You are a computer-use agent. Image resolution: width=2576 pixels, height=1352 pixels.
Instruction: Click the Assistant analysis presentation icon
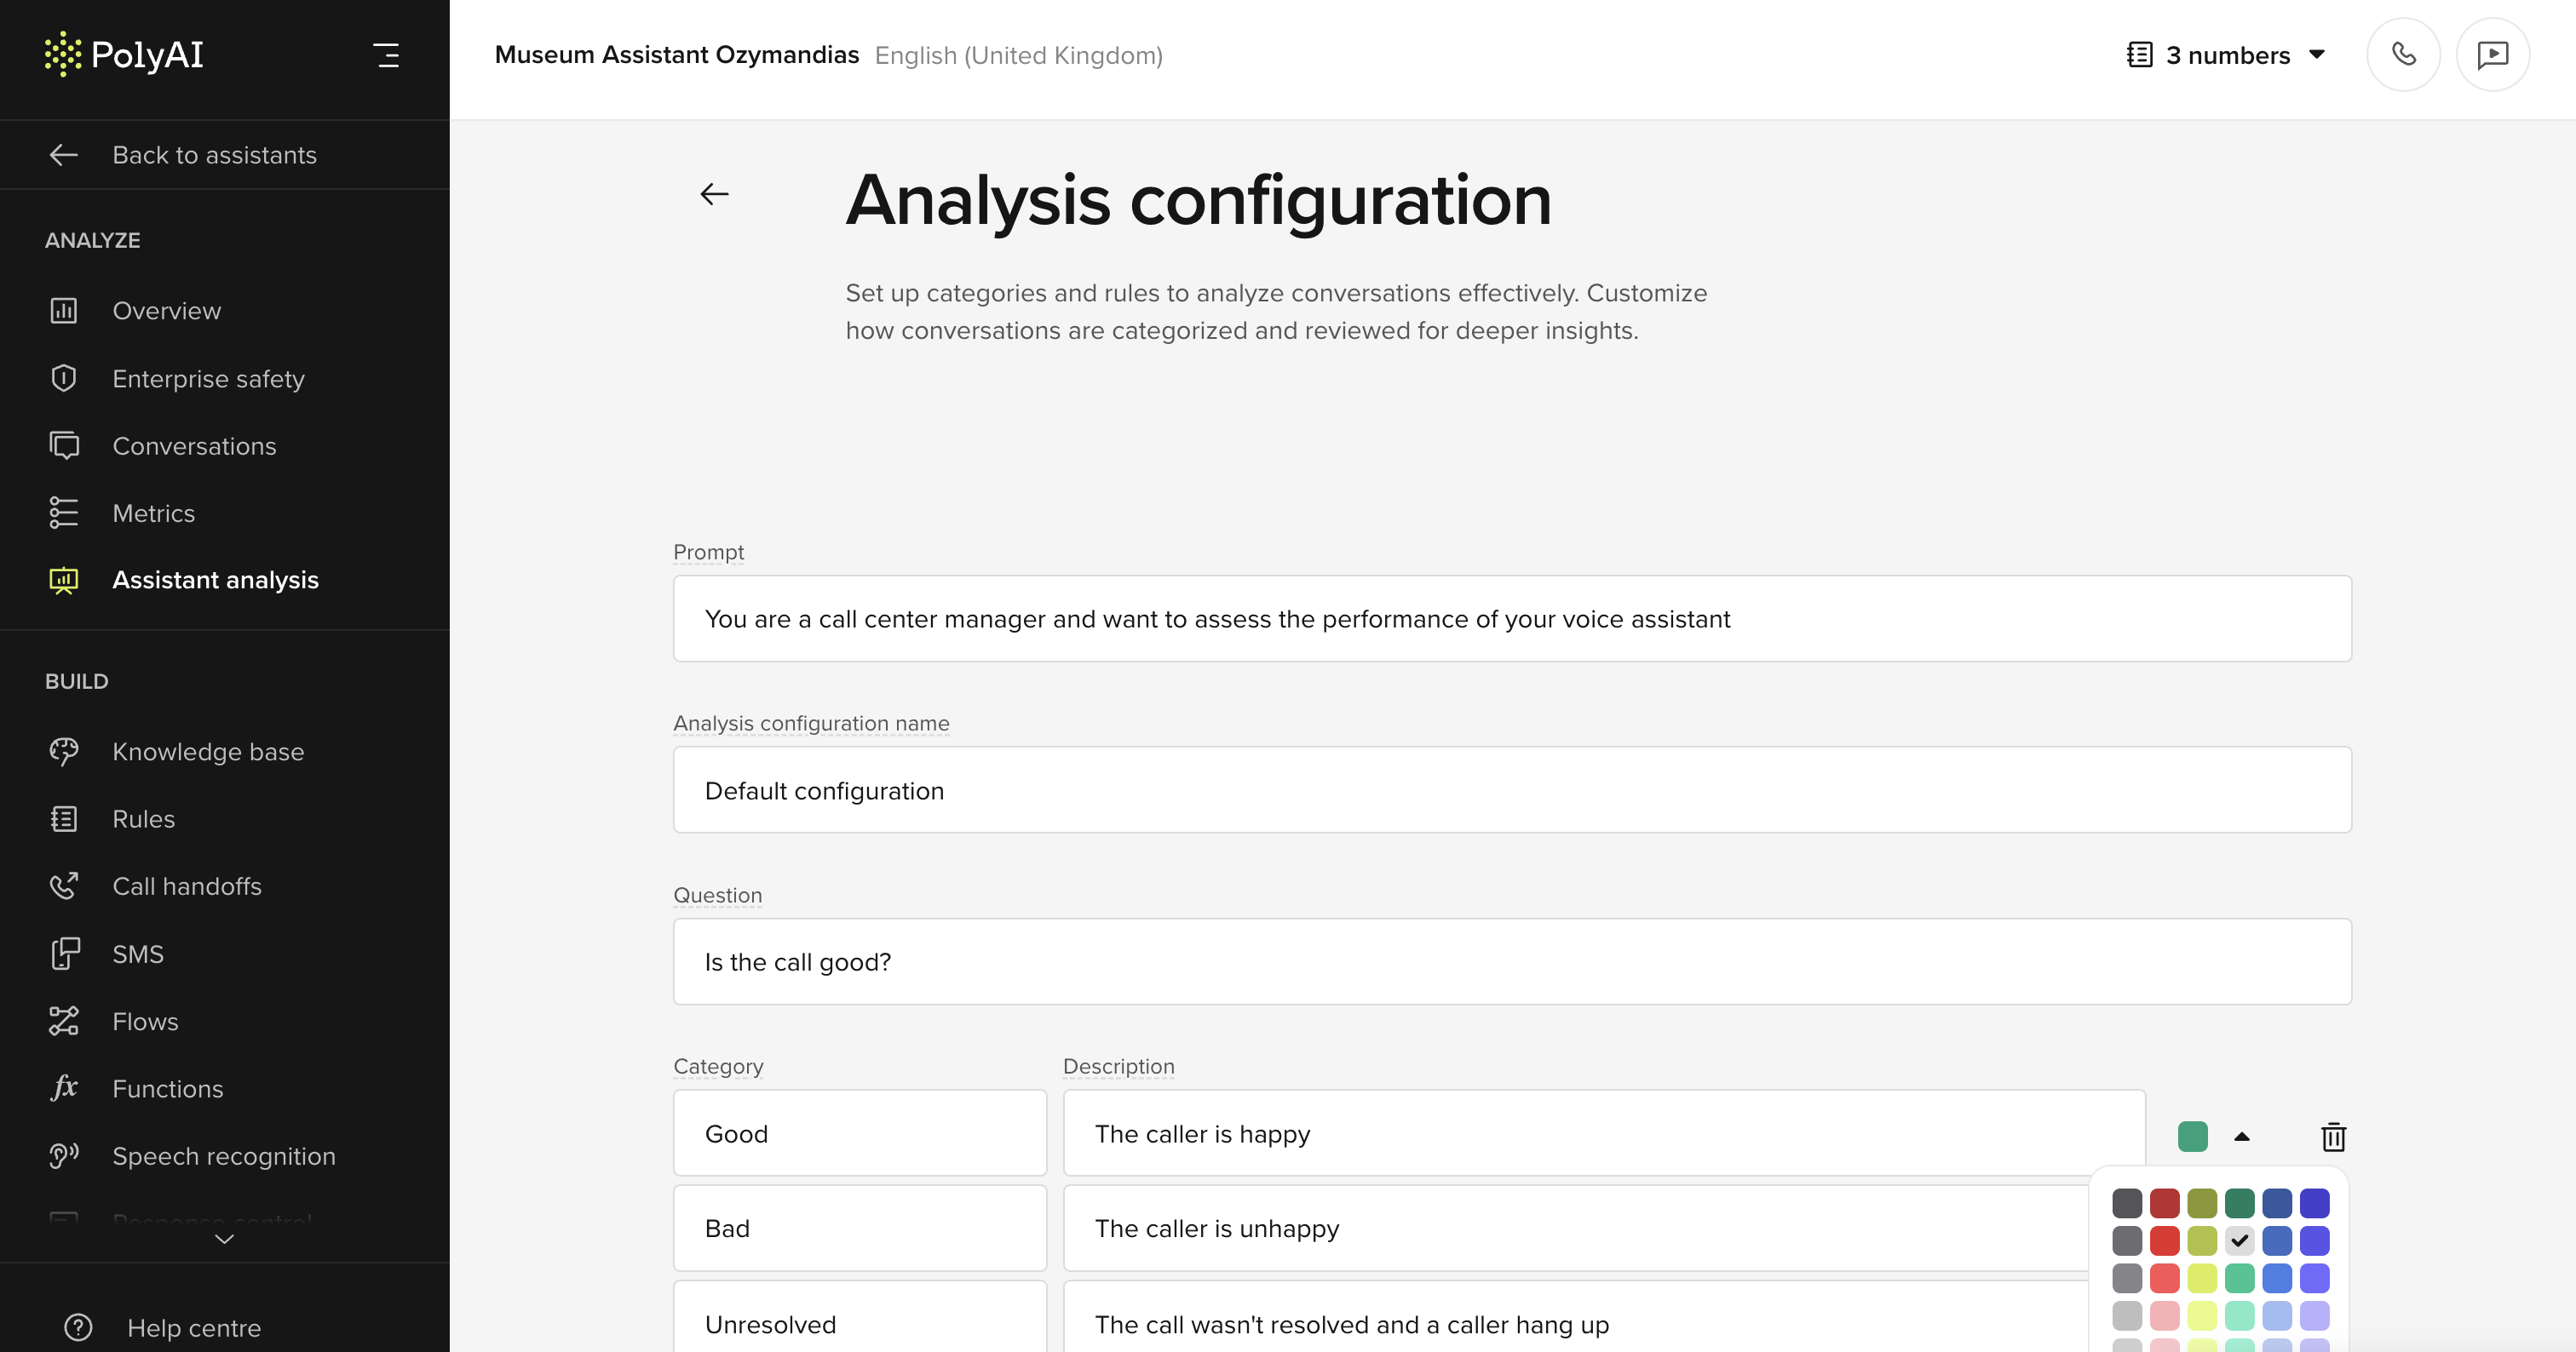coord(63,580)
